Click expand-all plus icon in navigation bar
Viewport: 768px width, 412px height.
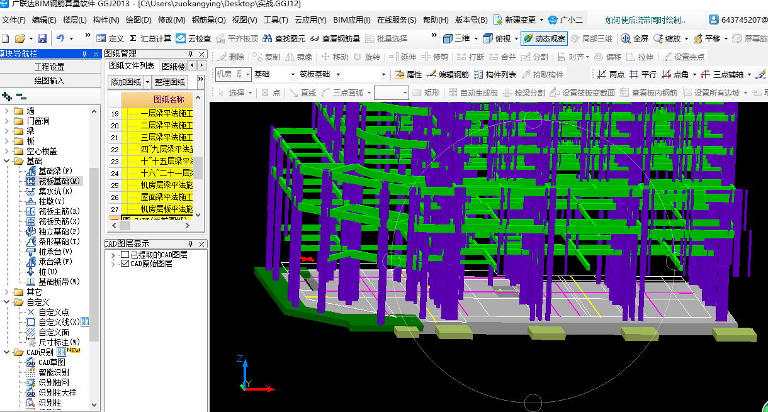(7, 97)
